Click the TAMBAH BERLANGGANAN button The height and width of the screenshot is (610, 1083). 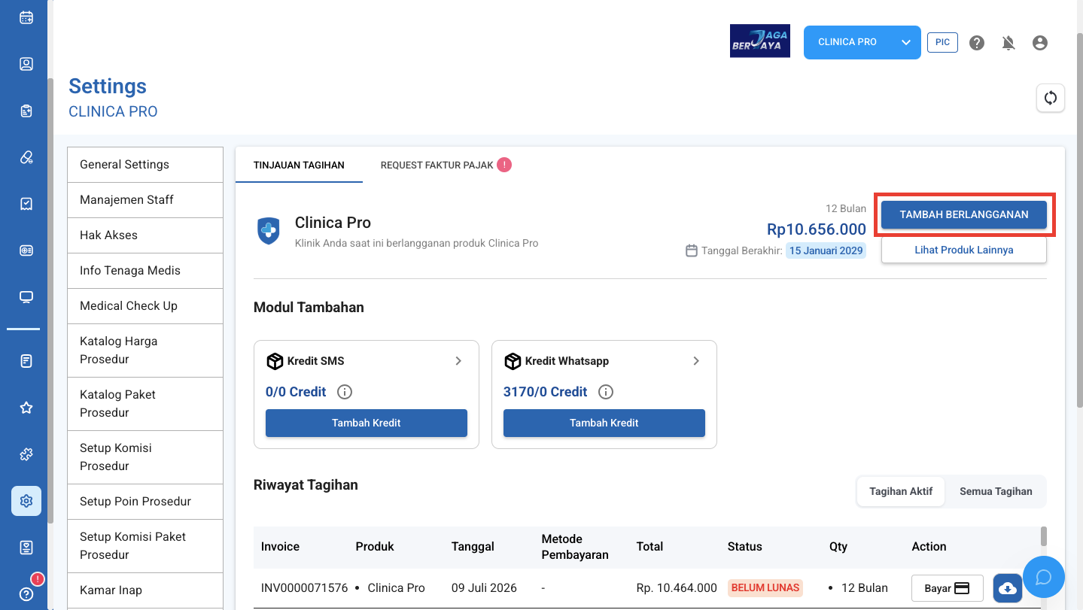pyautogui.click(x=964, y=214)
